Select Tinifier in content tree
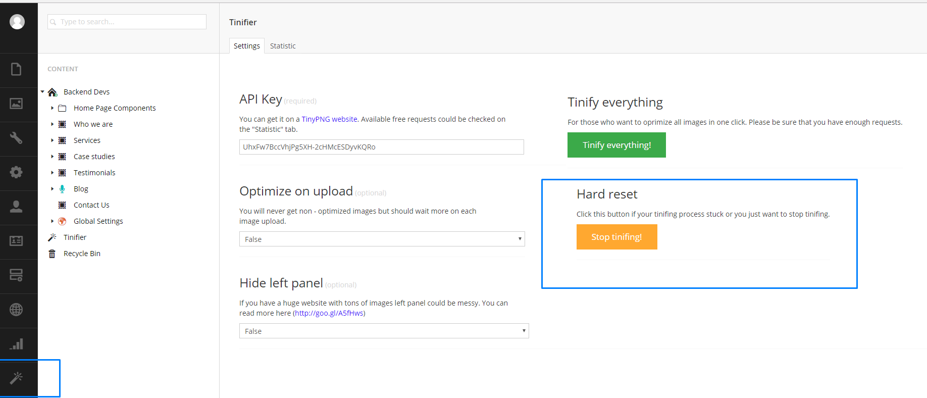Screen dimensions: 927x398 tap(75, 237)
